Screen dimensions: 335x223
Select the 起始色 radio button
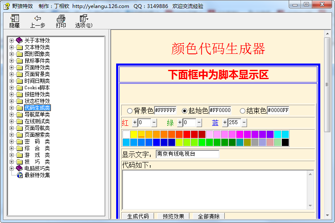tap(184, 111)
